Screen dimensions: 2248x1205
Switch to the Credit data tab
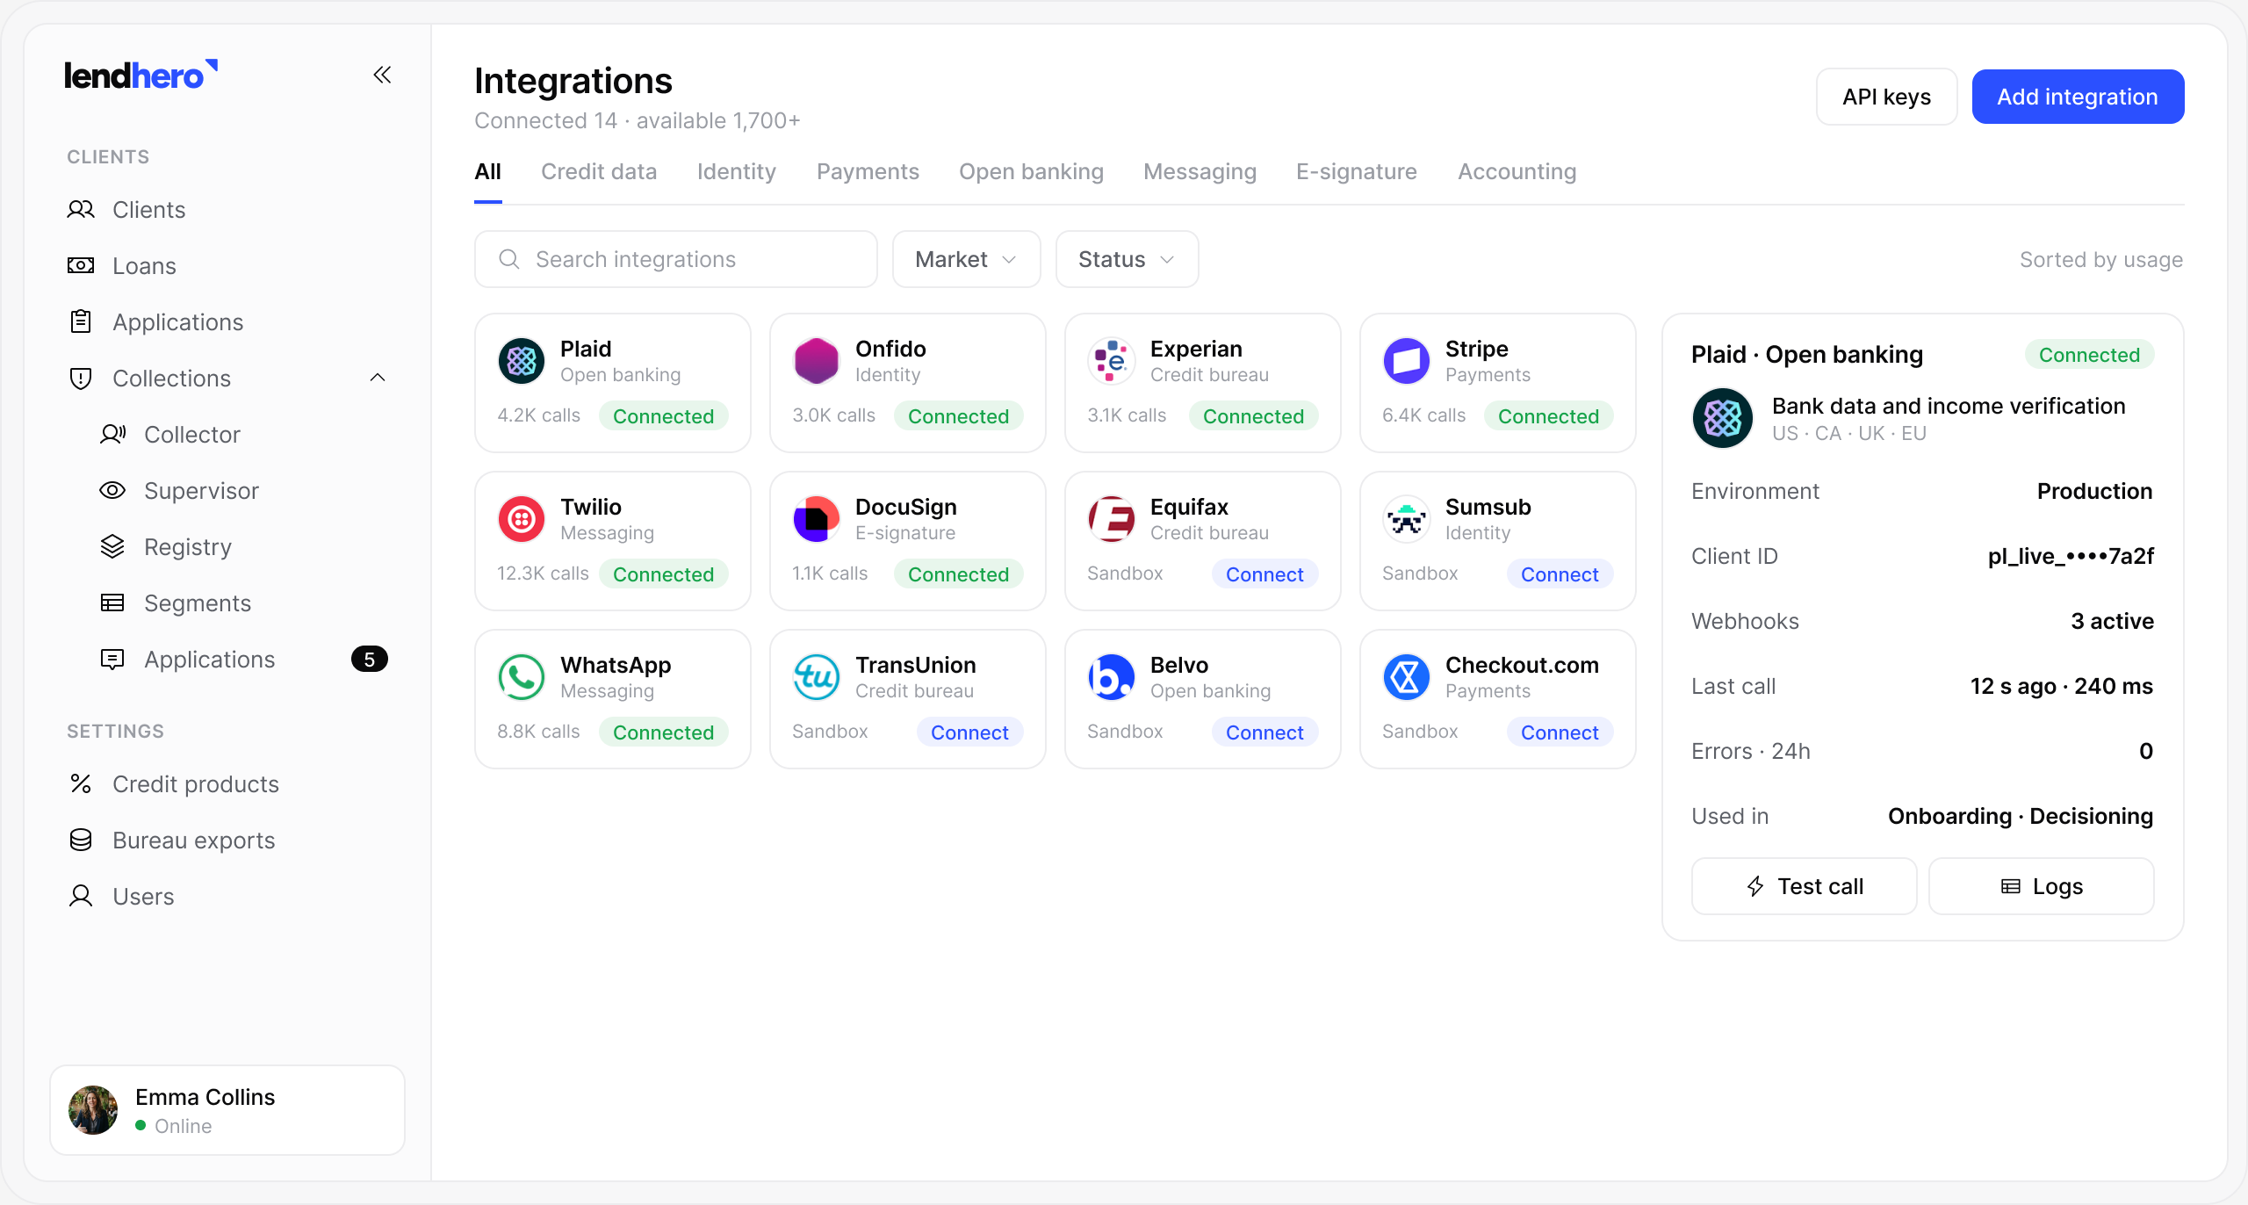(x=599, y=171)
